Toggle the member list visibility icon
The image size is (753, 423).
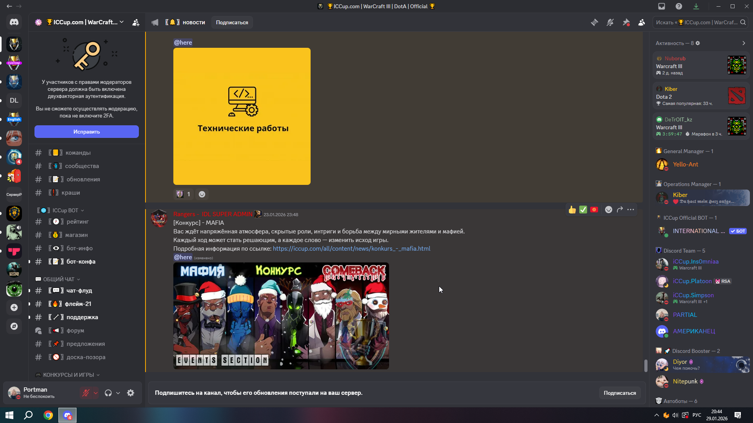click(642, 22)
